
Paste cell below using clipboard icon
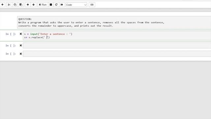coord(21,5)
